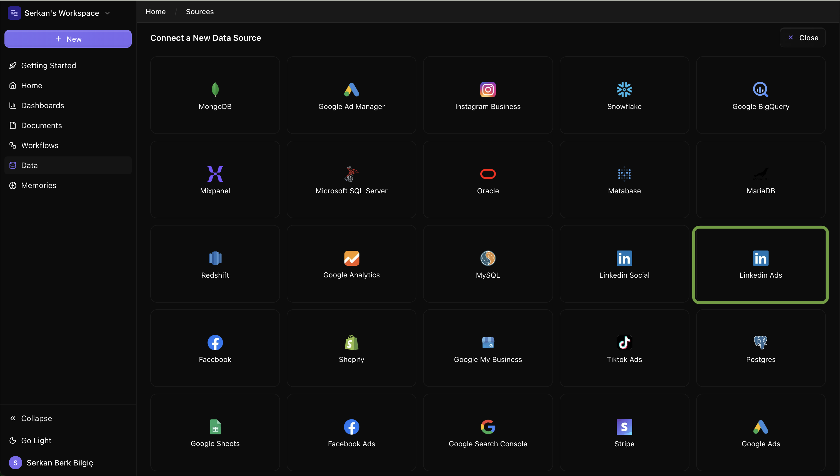Screen dimensions: 840x476
Task: Open Serkan Berk Bilgiç profile name
Action: click(60, 463)
